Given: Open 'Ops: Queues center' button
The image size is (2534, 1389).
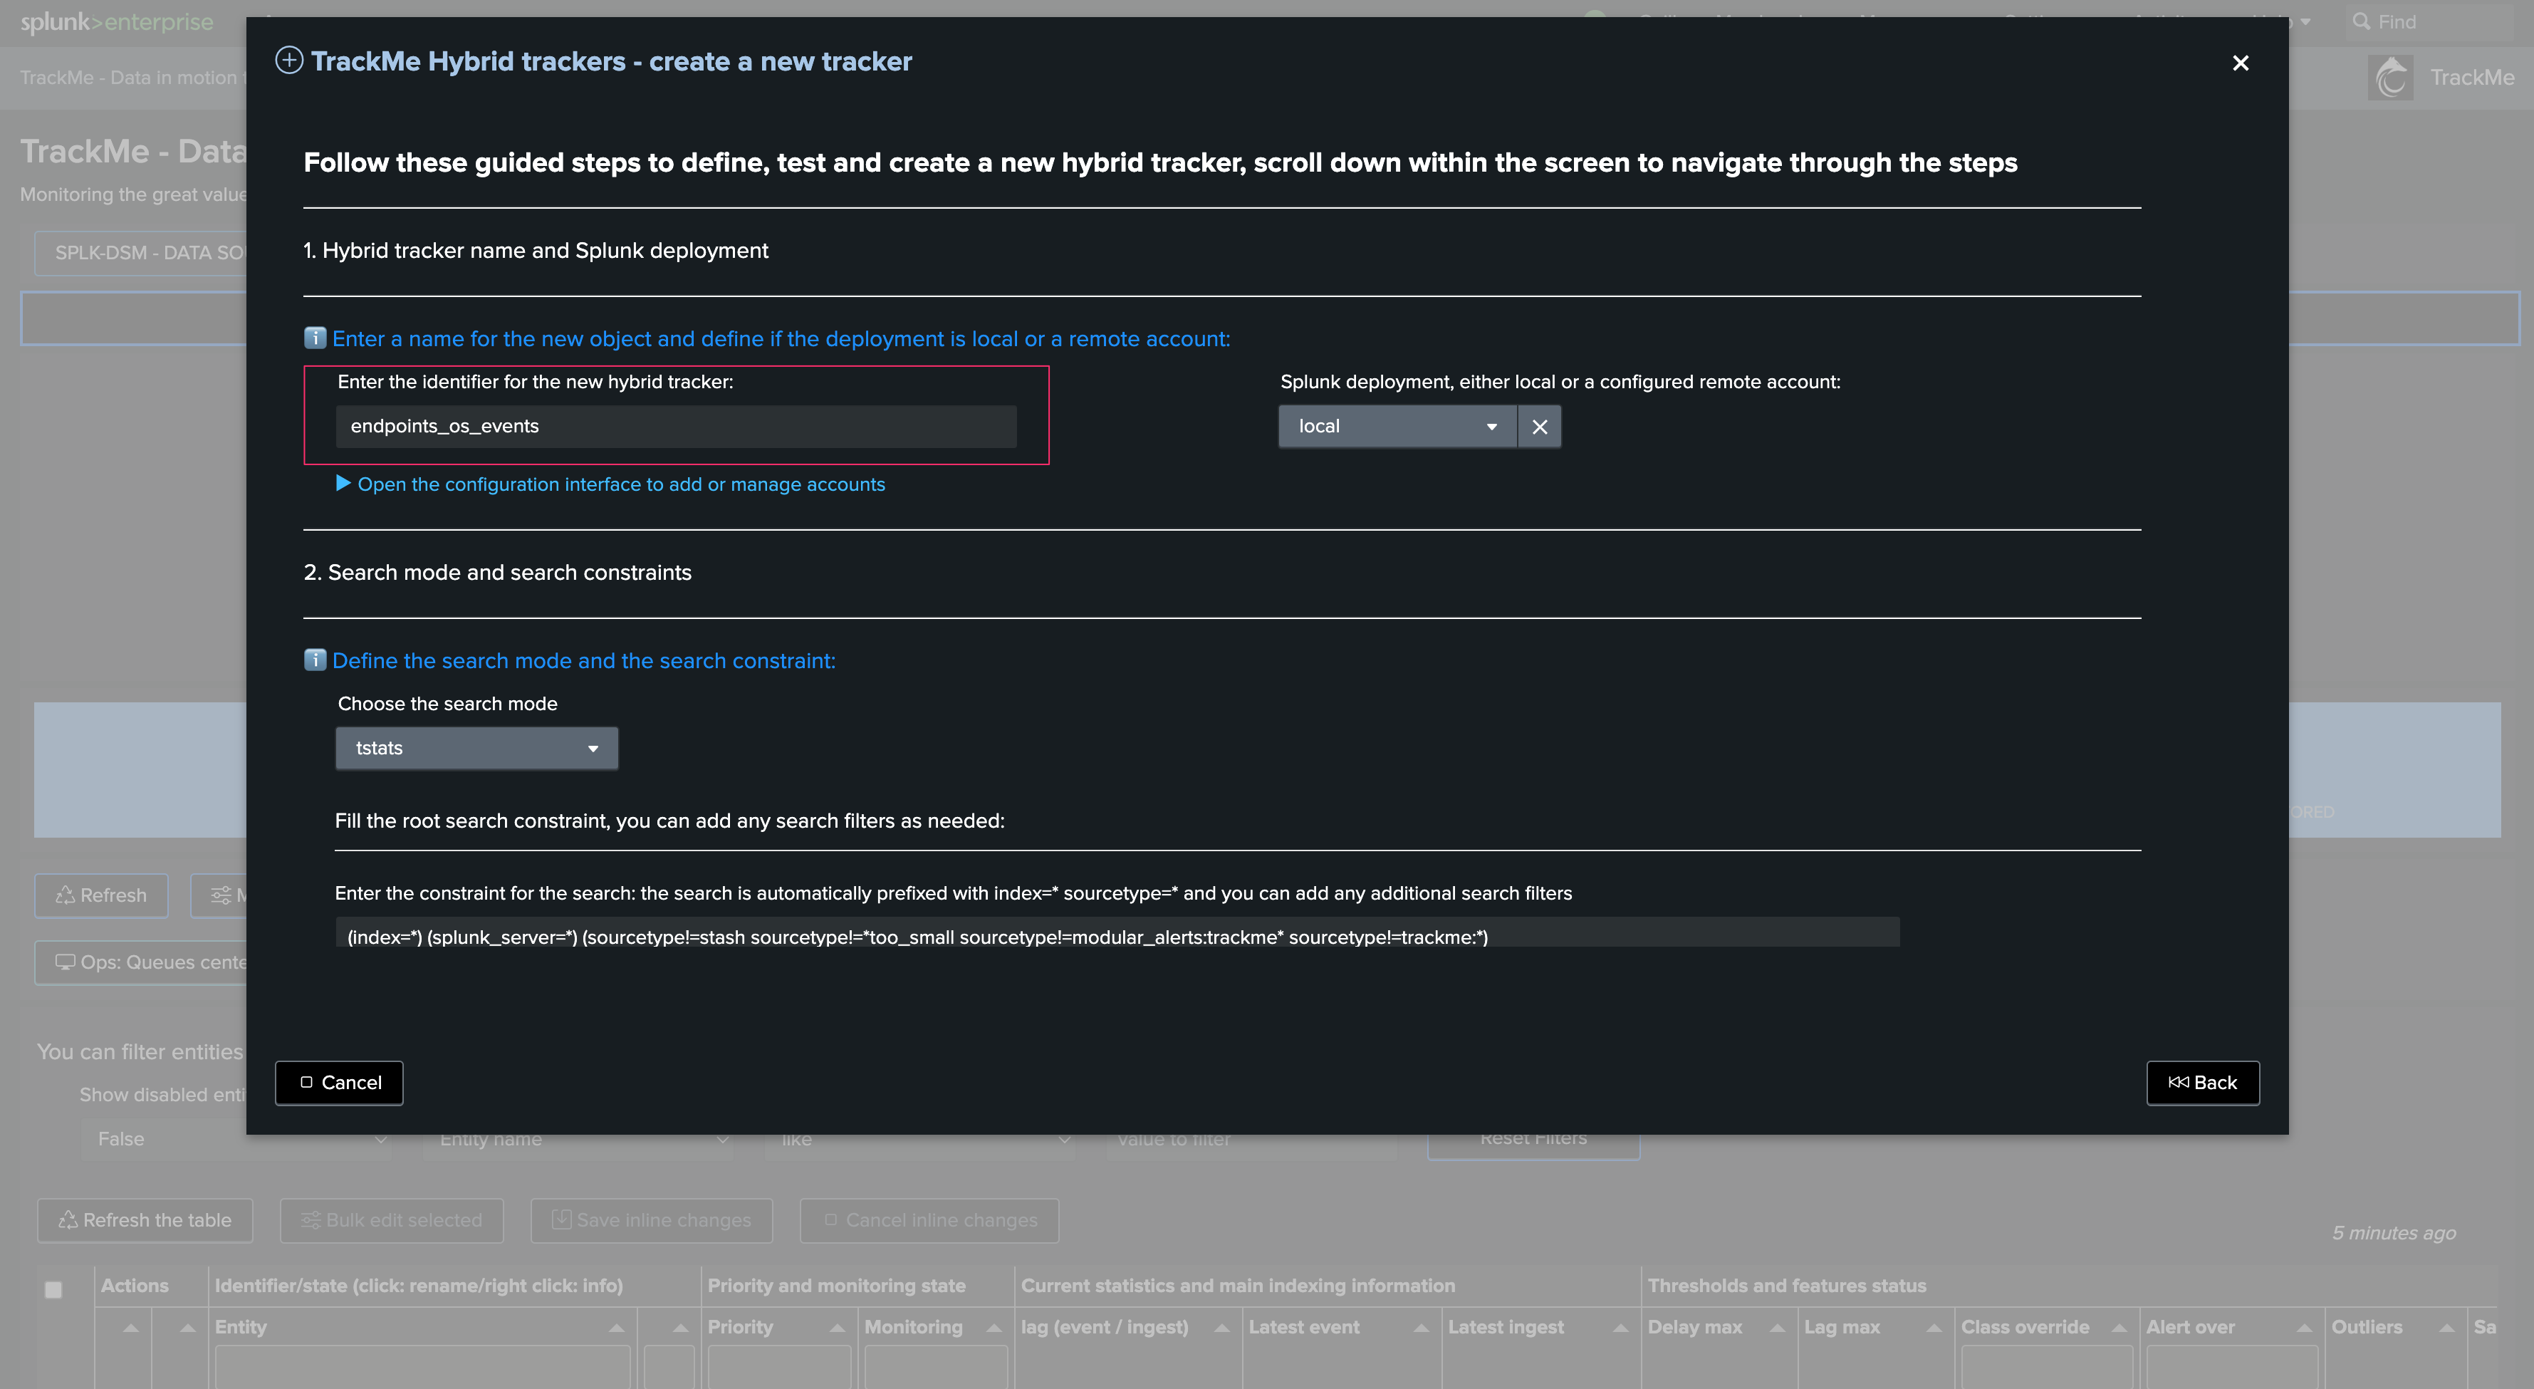Looking at the screenshot, I should tap(141, 962).
